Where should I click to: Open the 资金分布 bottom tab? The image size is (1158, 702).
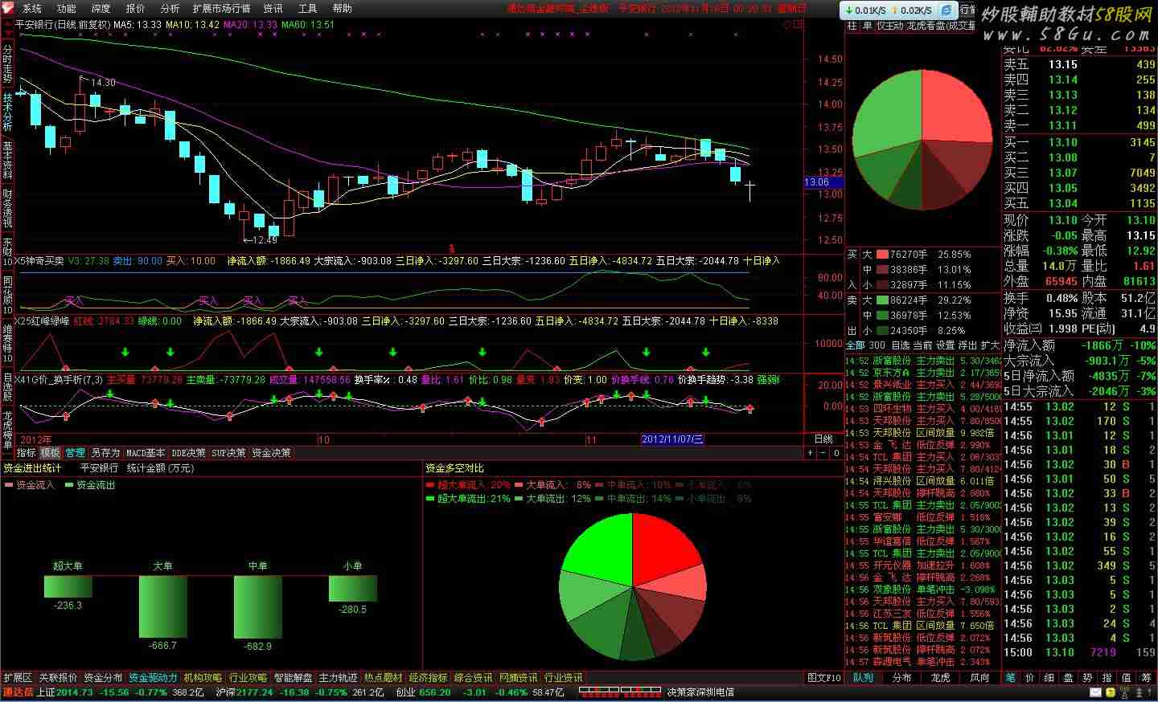[103, 678]
